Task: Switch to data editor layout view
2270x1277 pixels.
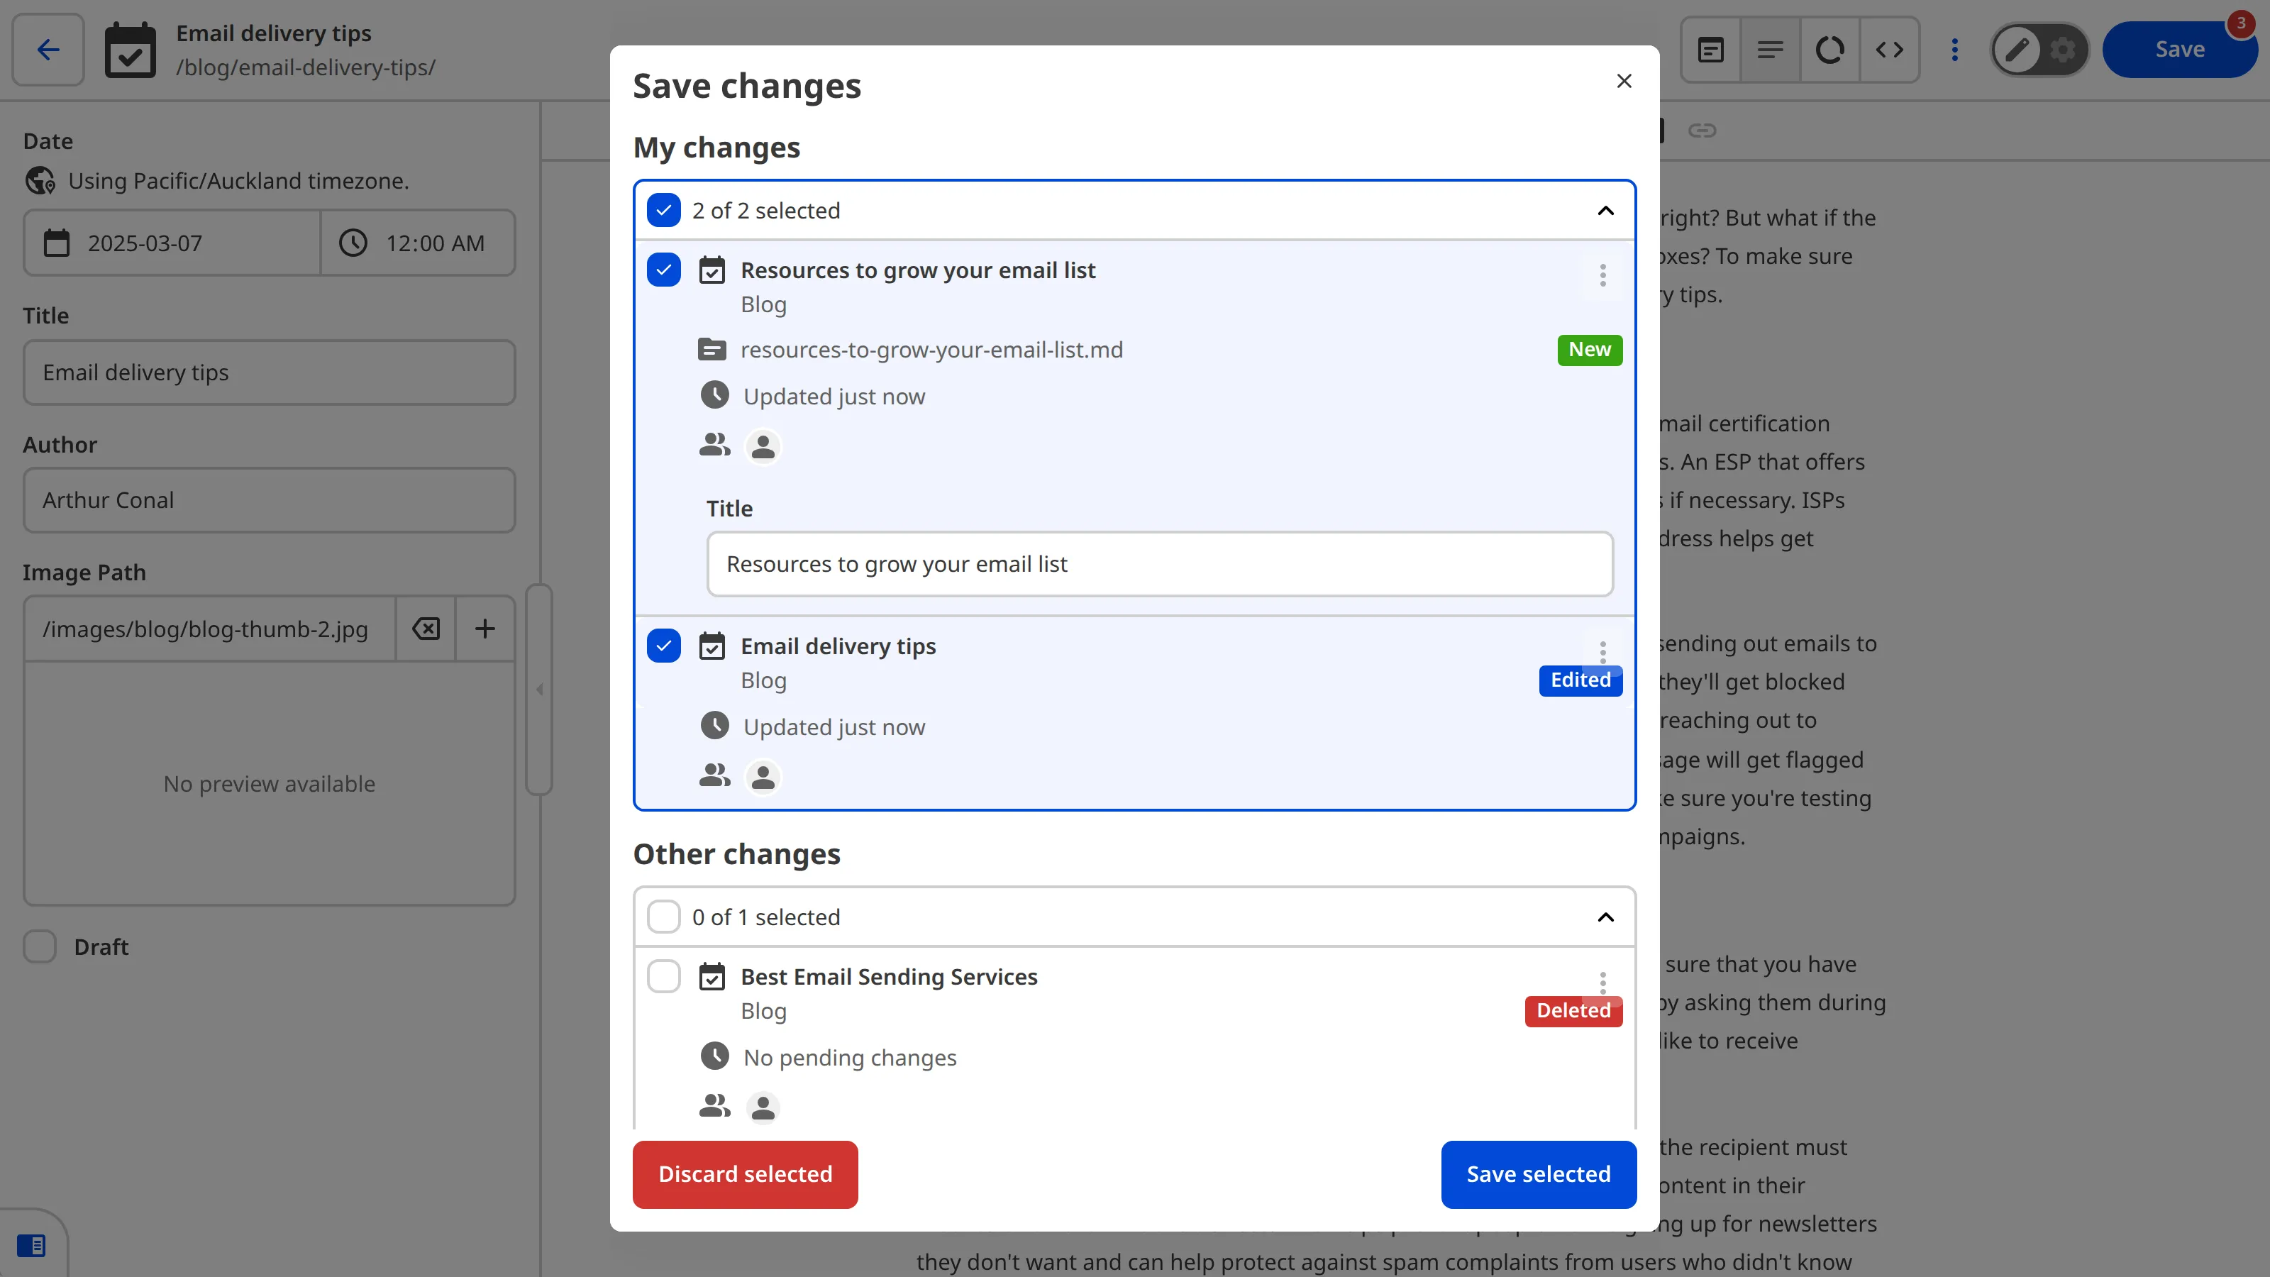Action: 1710,50
